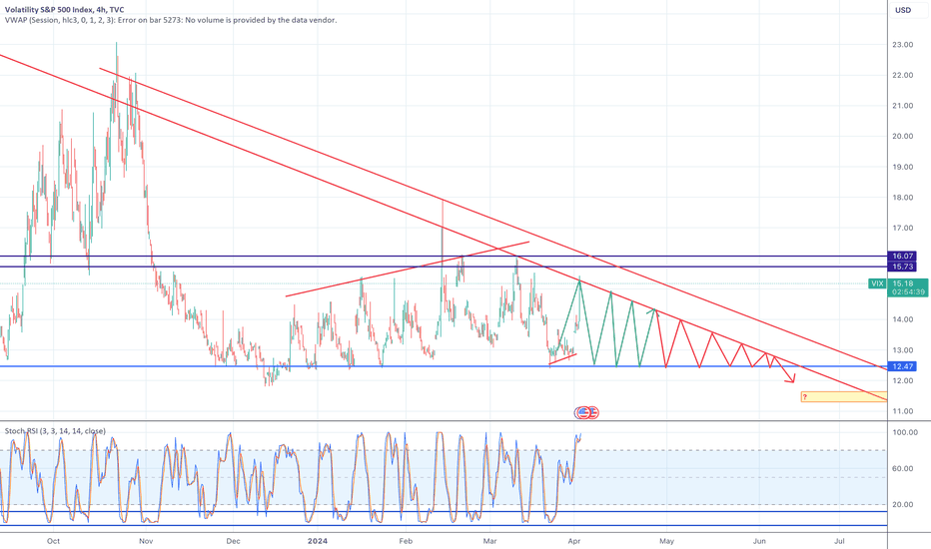Select the Stoch RSI indicator legend
The width and height of the screenshot is (931, 549).
[x=55, y=431]
